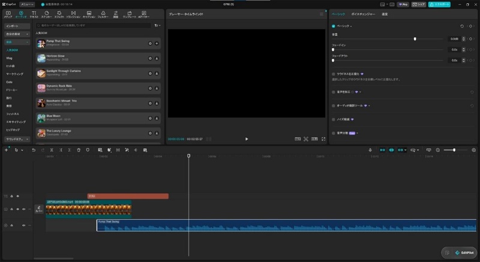Select the Vlog music category

[x=9, y=58]
